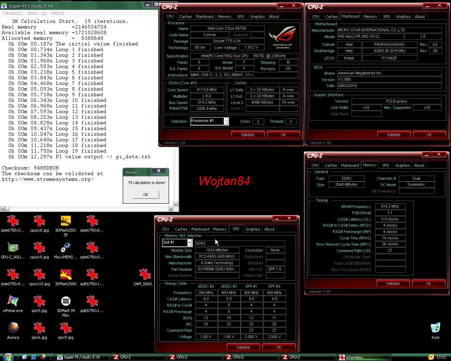Click the system tray clock
451x361 pixels.
(441, 357)
